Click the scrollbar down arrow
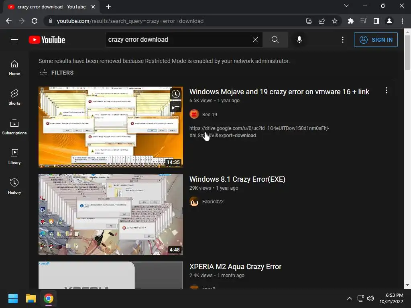 click(x=407, y=285)
